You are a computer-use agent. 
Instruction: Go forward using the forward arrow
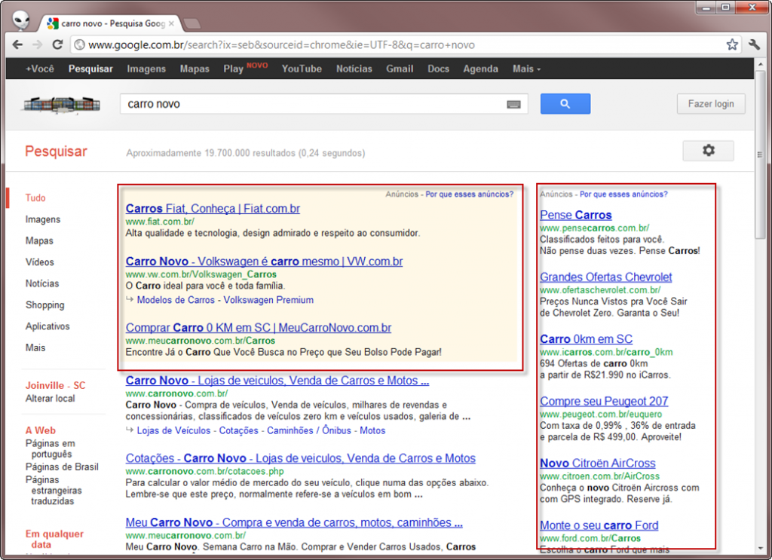(38, 44)
